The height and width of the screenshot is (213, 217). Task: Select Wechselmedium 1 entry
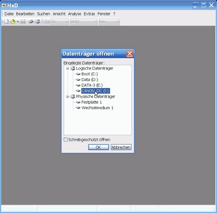click(97, 108)
